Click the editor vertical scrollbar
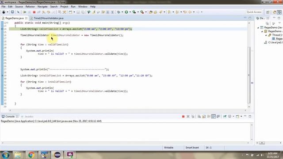283x159 pixels. click(249, 75)
